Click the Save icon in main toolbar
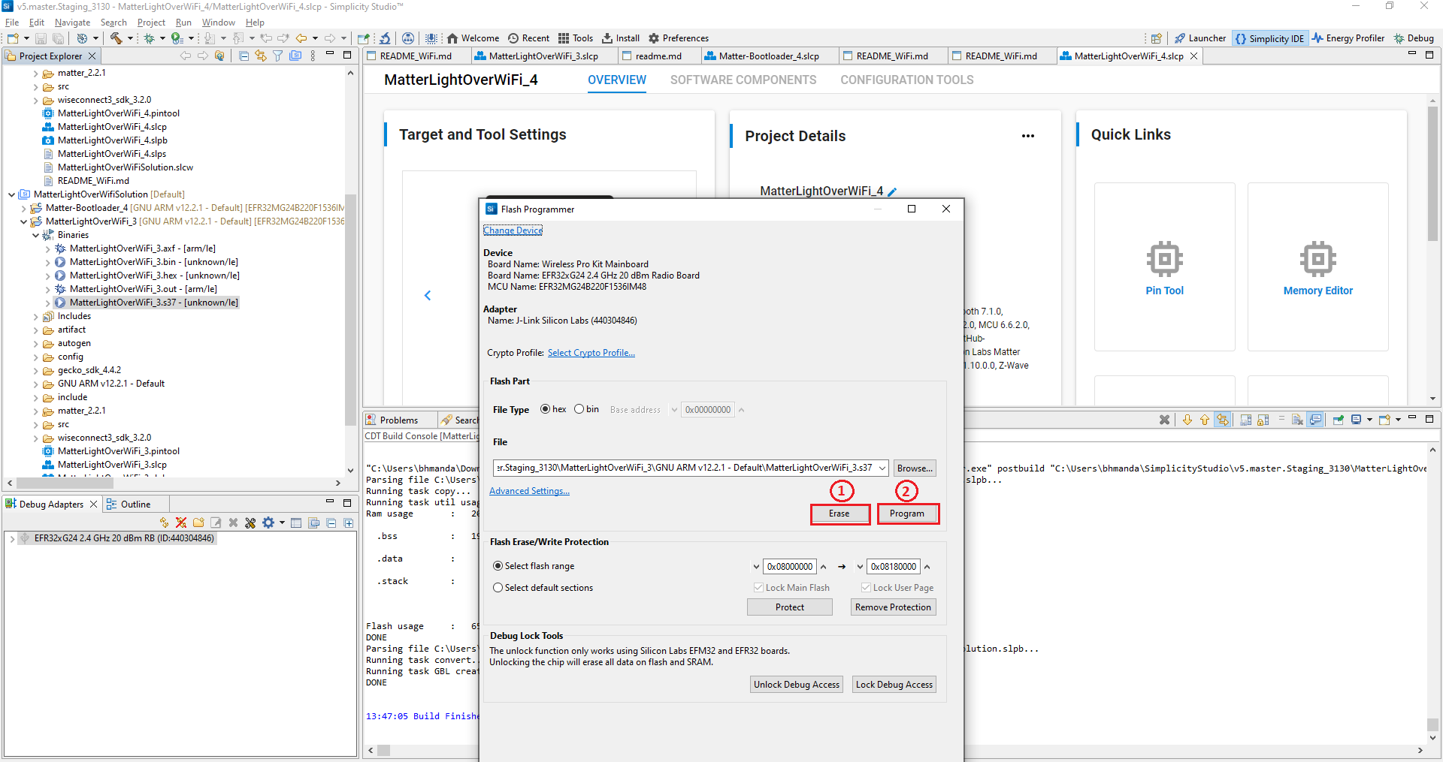The width and height of the screenshot is (1443, 762). point(41,38)
